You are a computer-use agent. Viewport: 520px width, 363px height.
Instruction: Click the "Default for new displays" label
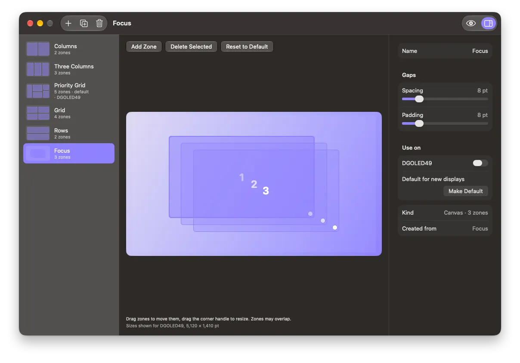(x=433, y=179)
